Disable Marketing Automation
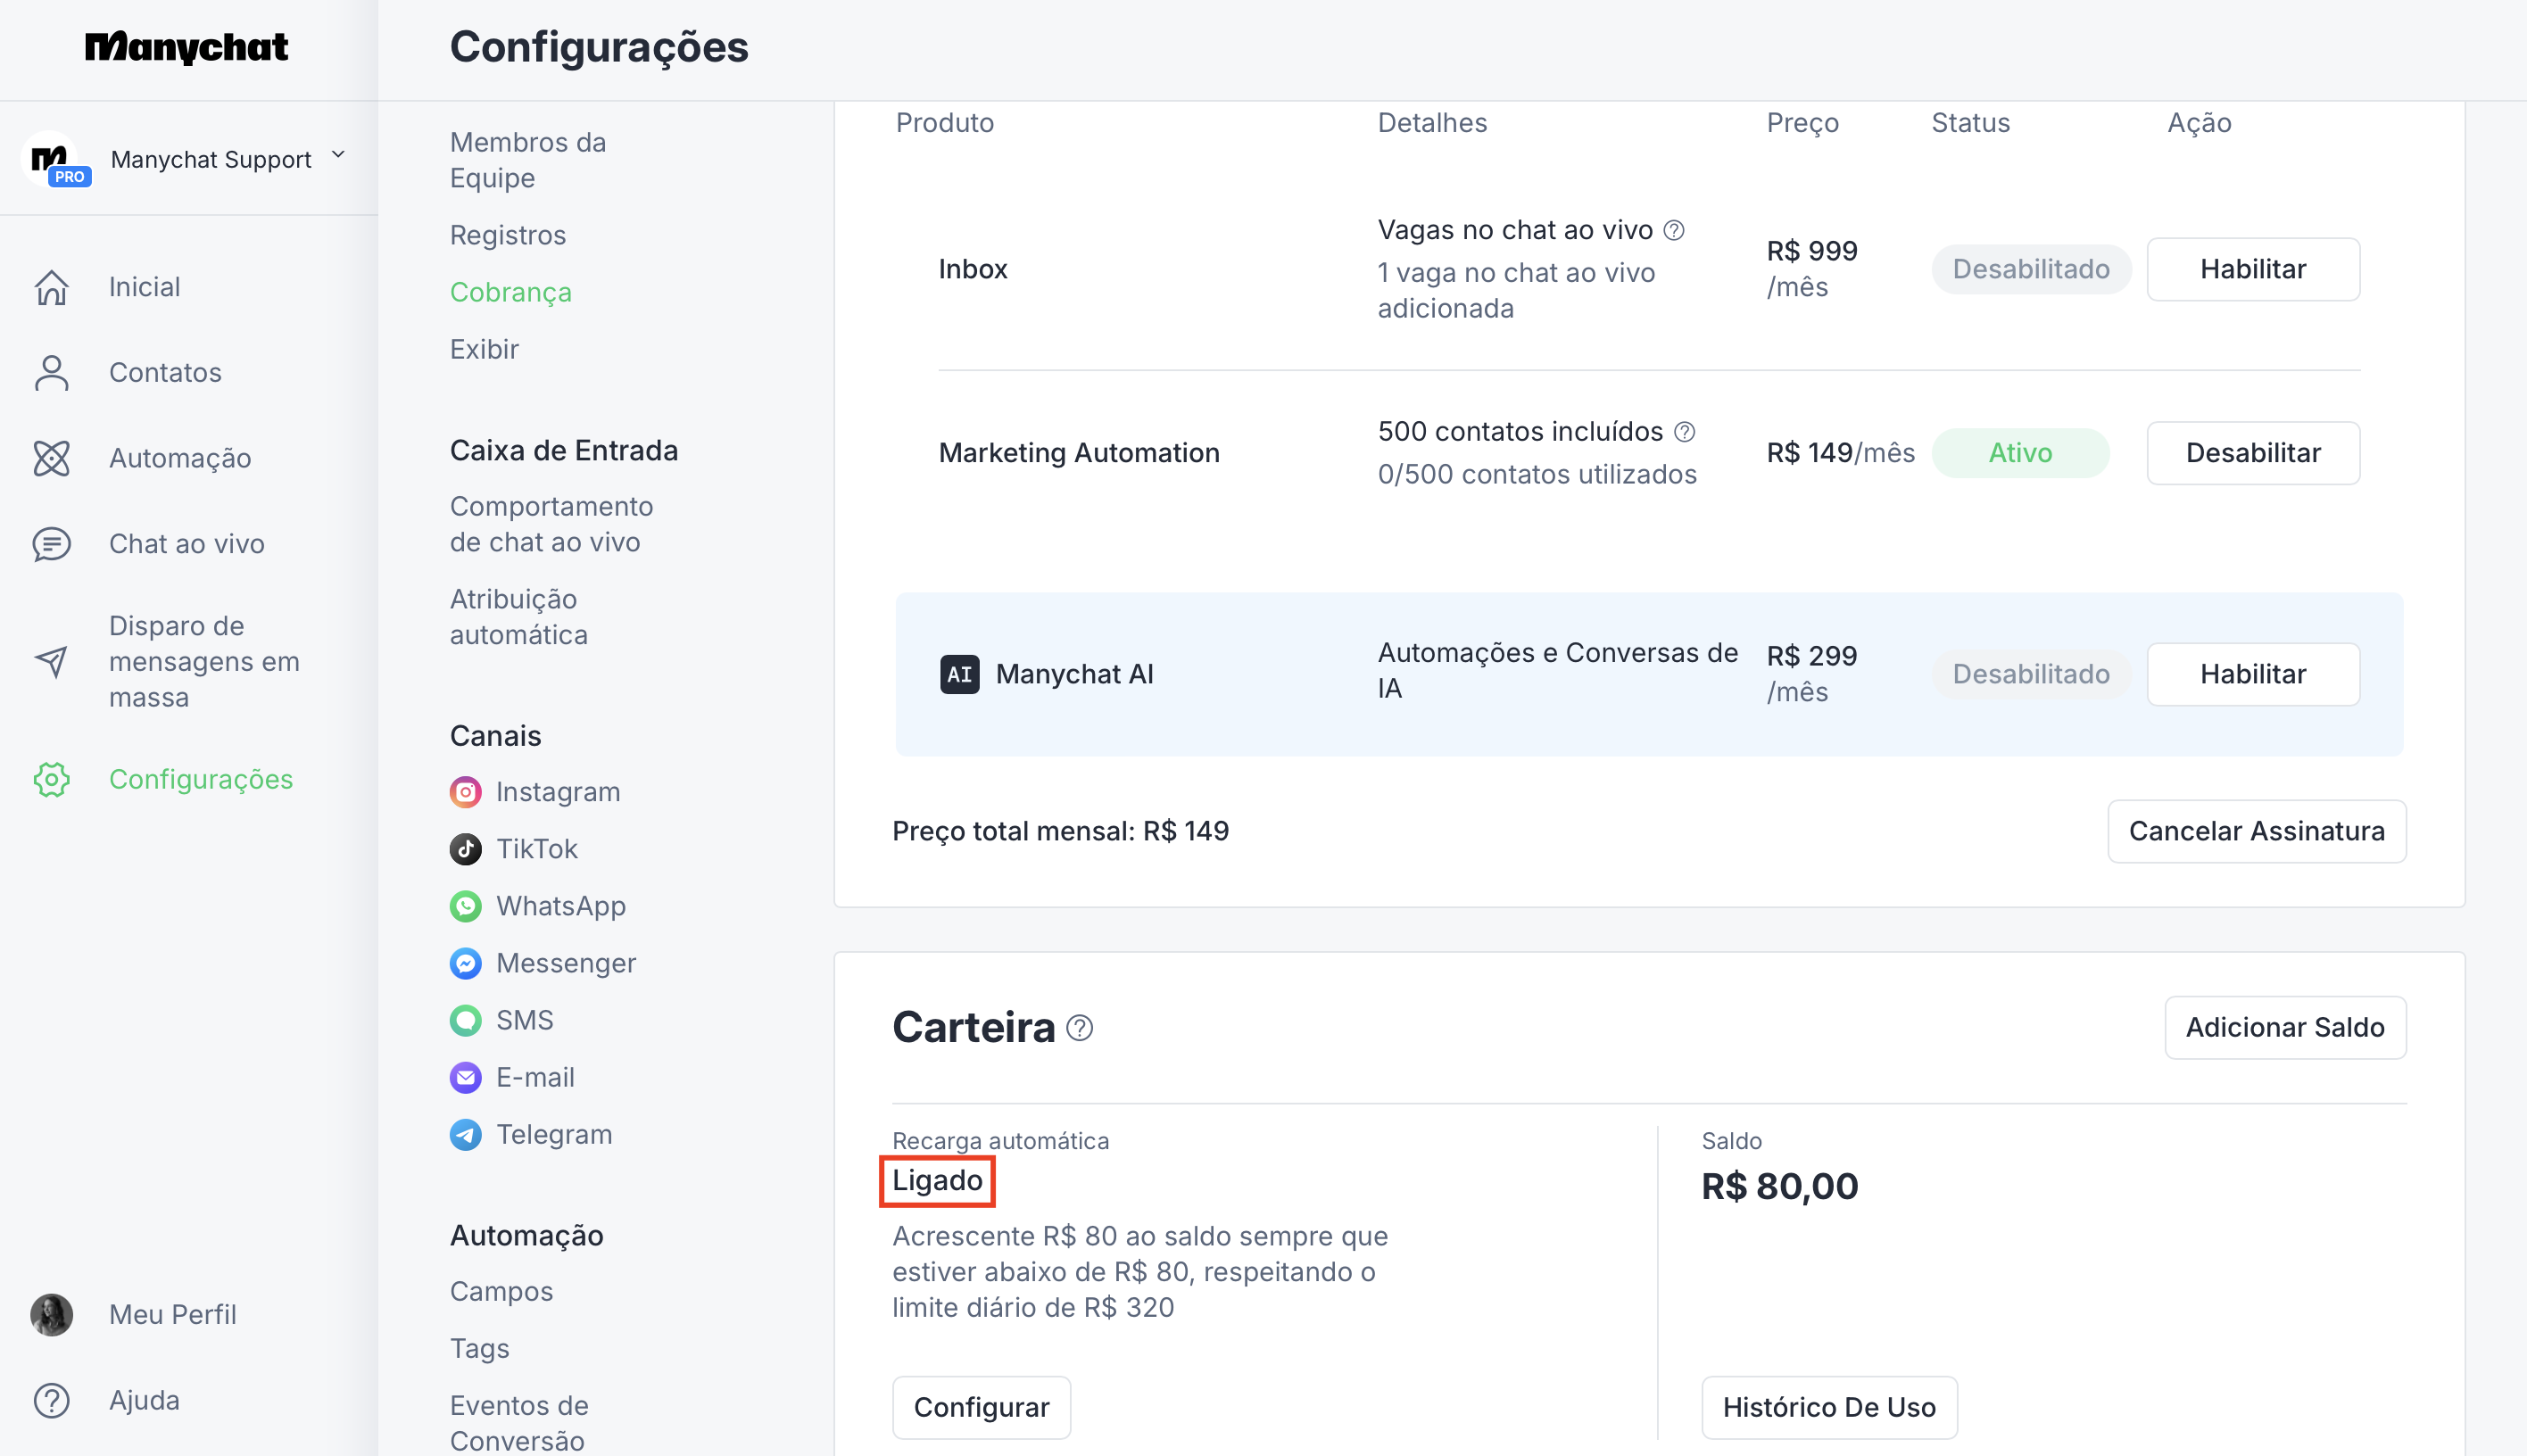Viewport: 2527px width, 1456px height. point(2252,453)
